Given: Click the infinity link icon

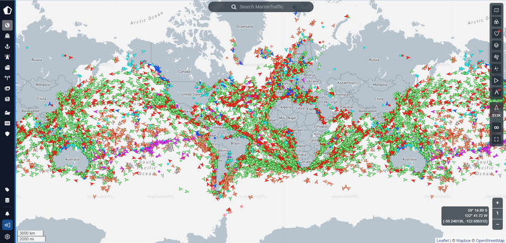Looking at the screenshot, I should click(497, 127).
